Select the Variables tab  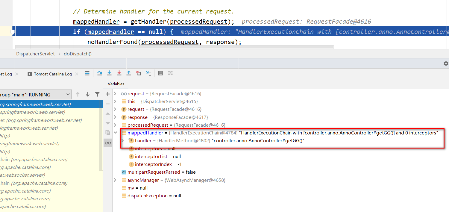coord(116,84)
